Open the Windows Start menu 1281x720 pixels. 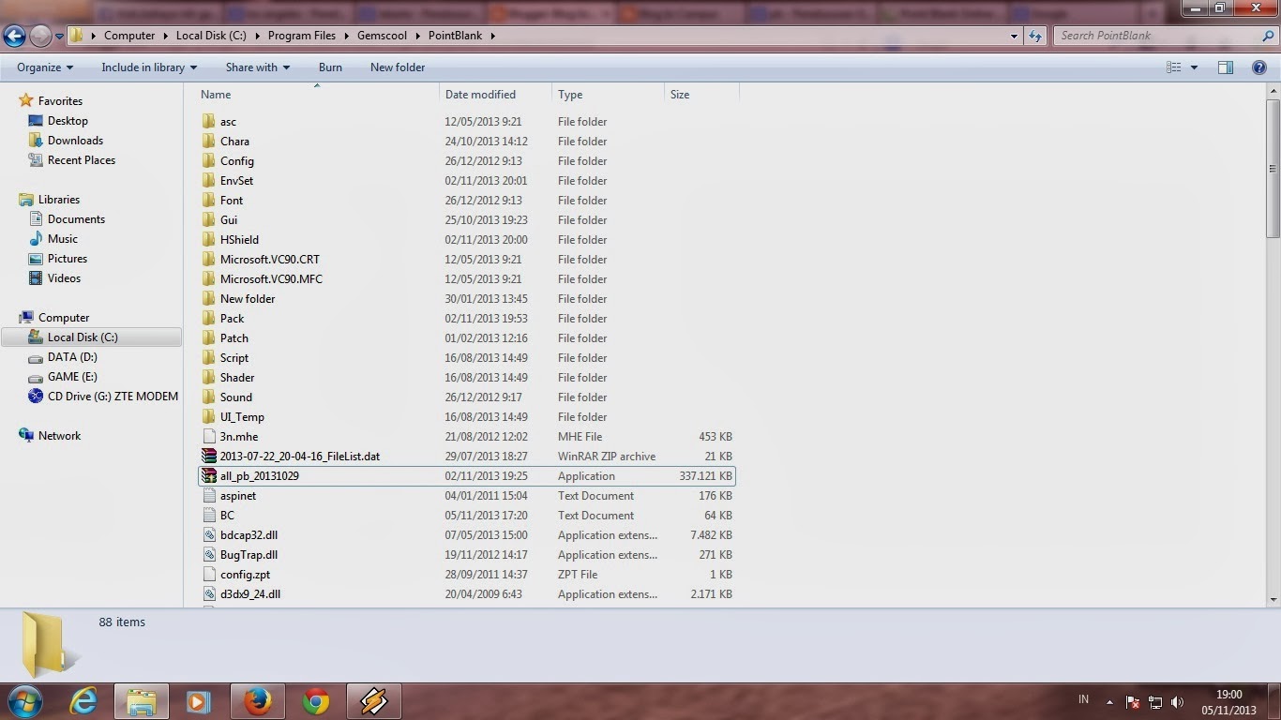coord(25,701)
